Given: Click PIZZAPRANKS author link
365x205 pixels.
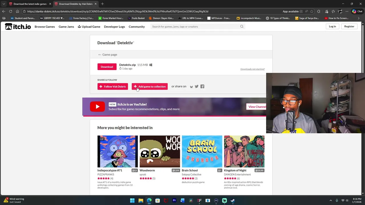Looking at the screenshot, I should click(106, 175).
